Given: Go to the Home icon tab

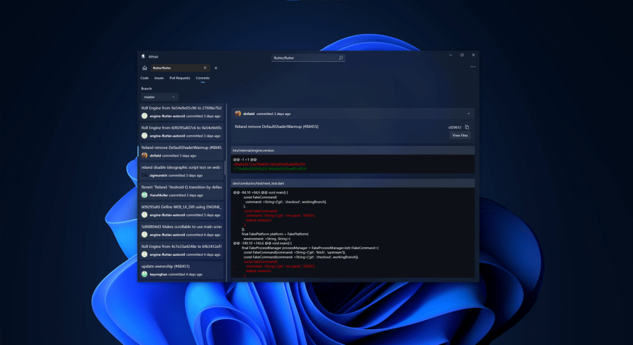Looking at the screenshot, I should (x=144, y=68).
